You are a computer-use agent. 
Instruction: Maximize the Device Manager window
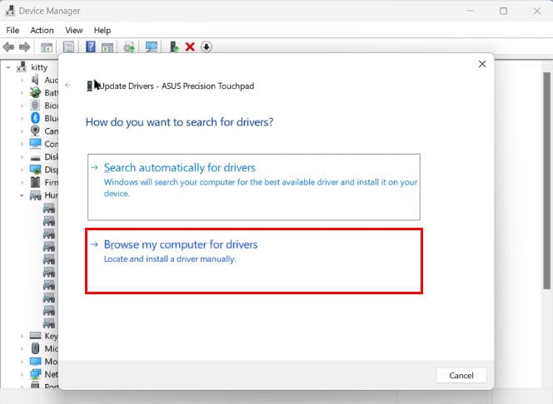tap(503, 11)
